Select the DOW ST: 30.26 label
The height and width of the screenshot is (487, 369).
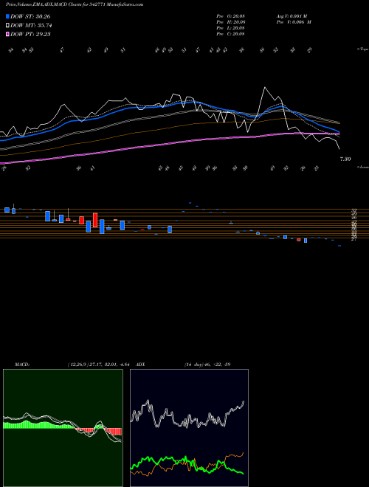[x=30, y=16]
